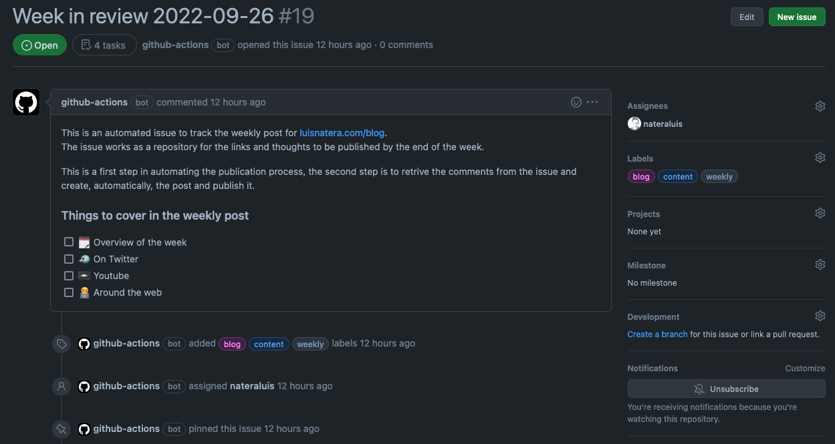The height and width of the screenshot is (444, 835).
Task: Click the Milestone gear icon
Action: (x=820, y=265)
